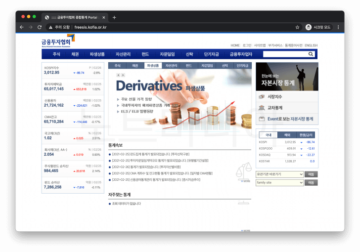Open 교차통계 sidebar link
This screenshot has height=252, width=360.
pos(275,108)
